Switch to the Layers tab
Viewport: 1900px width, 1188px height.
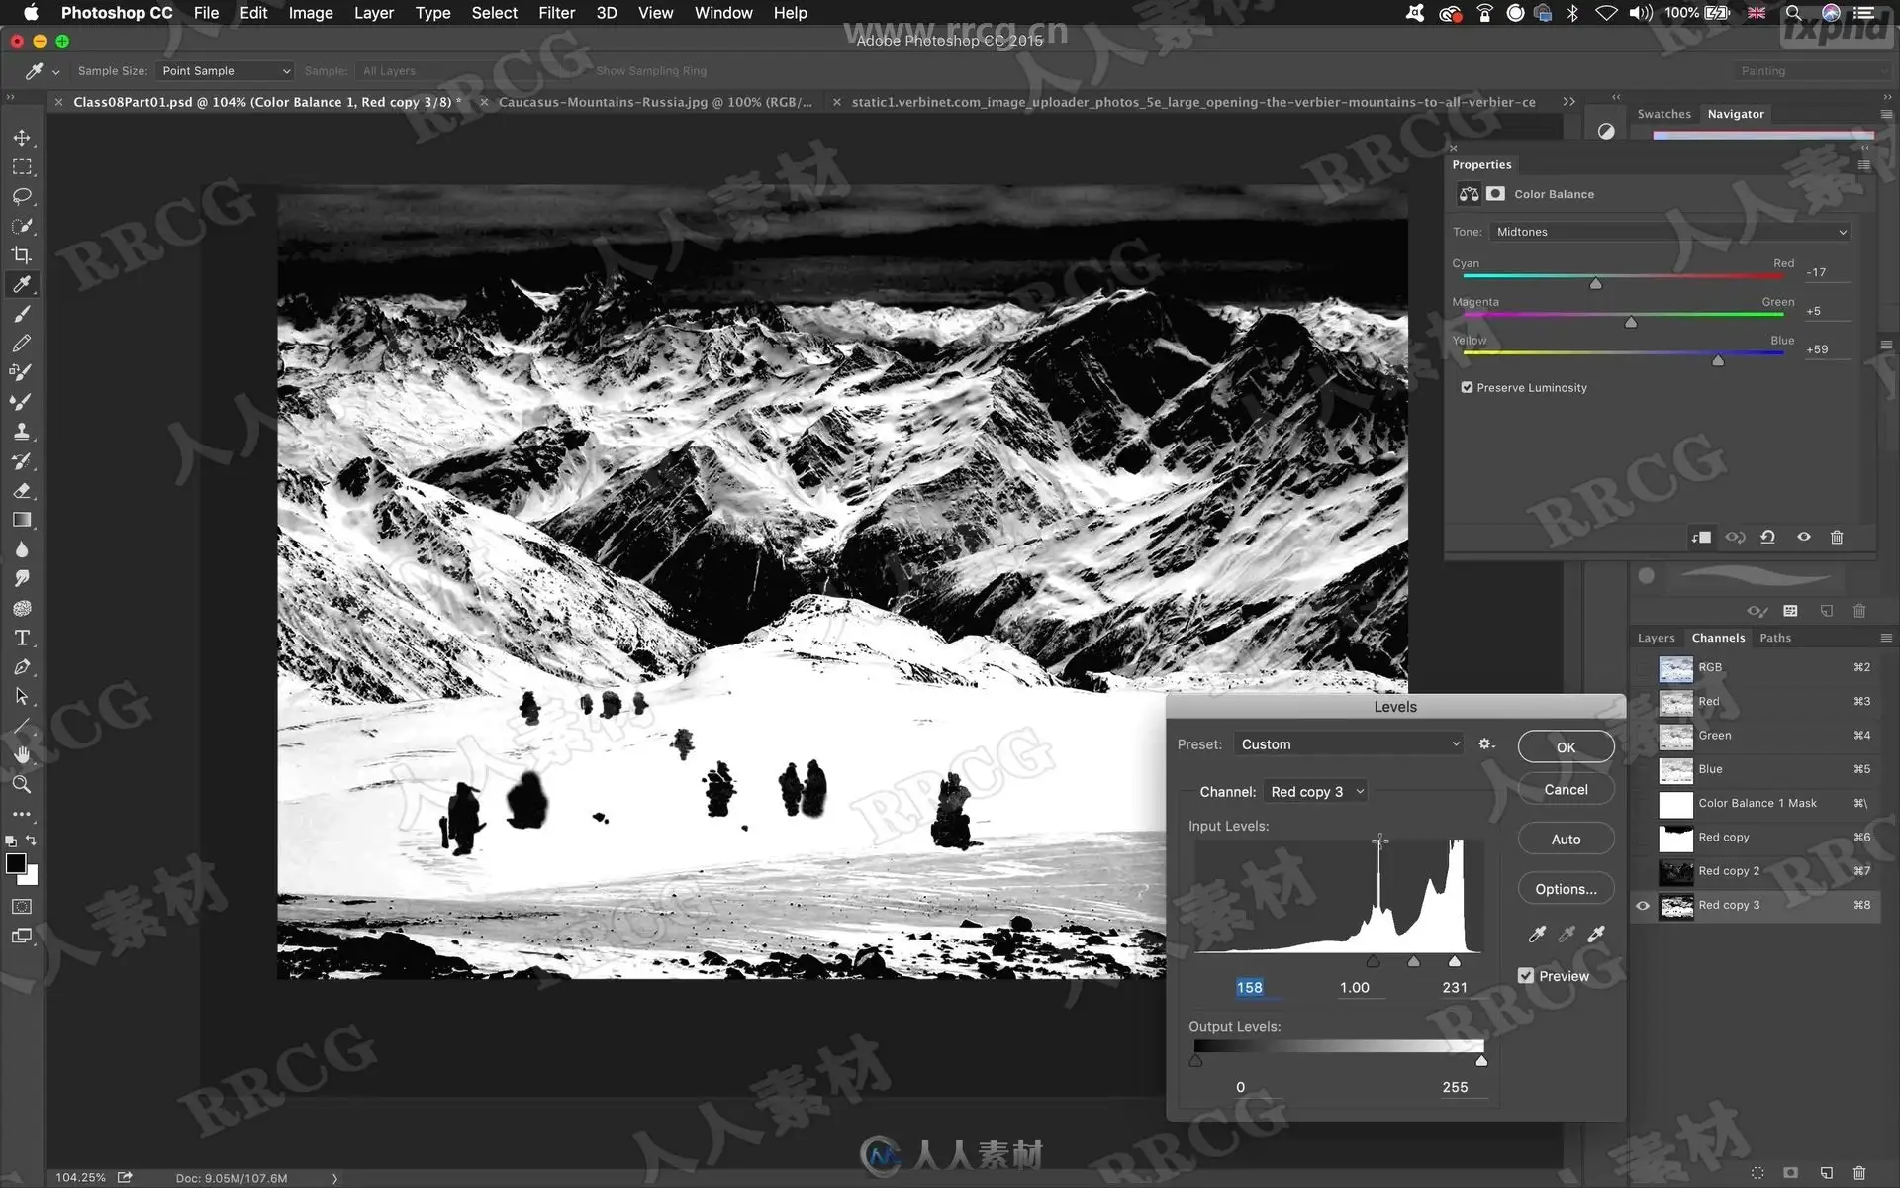1656,638
